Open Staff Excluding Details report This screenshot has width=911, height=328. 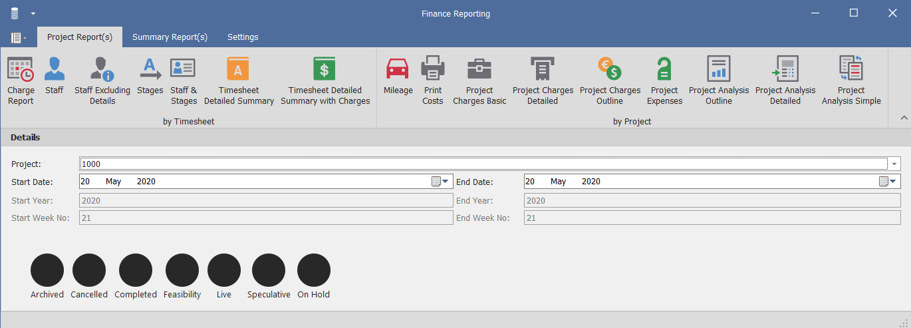[102, 81]
